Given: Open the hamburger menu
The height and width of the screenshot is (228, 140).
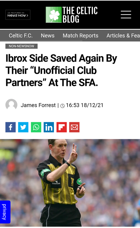Looking at the screenshot, I should click(126, 15).
